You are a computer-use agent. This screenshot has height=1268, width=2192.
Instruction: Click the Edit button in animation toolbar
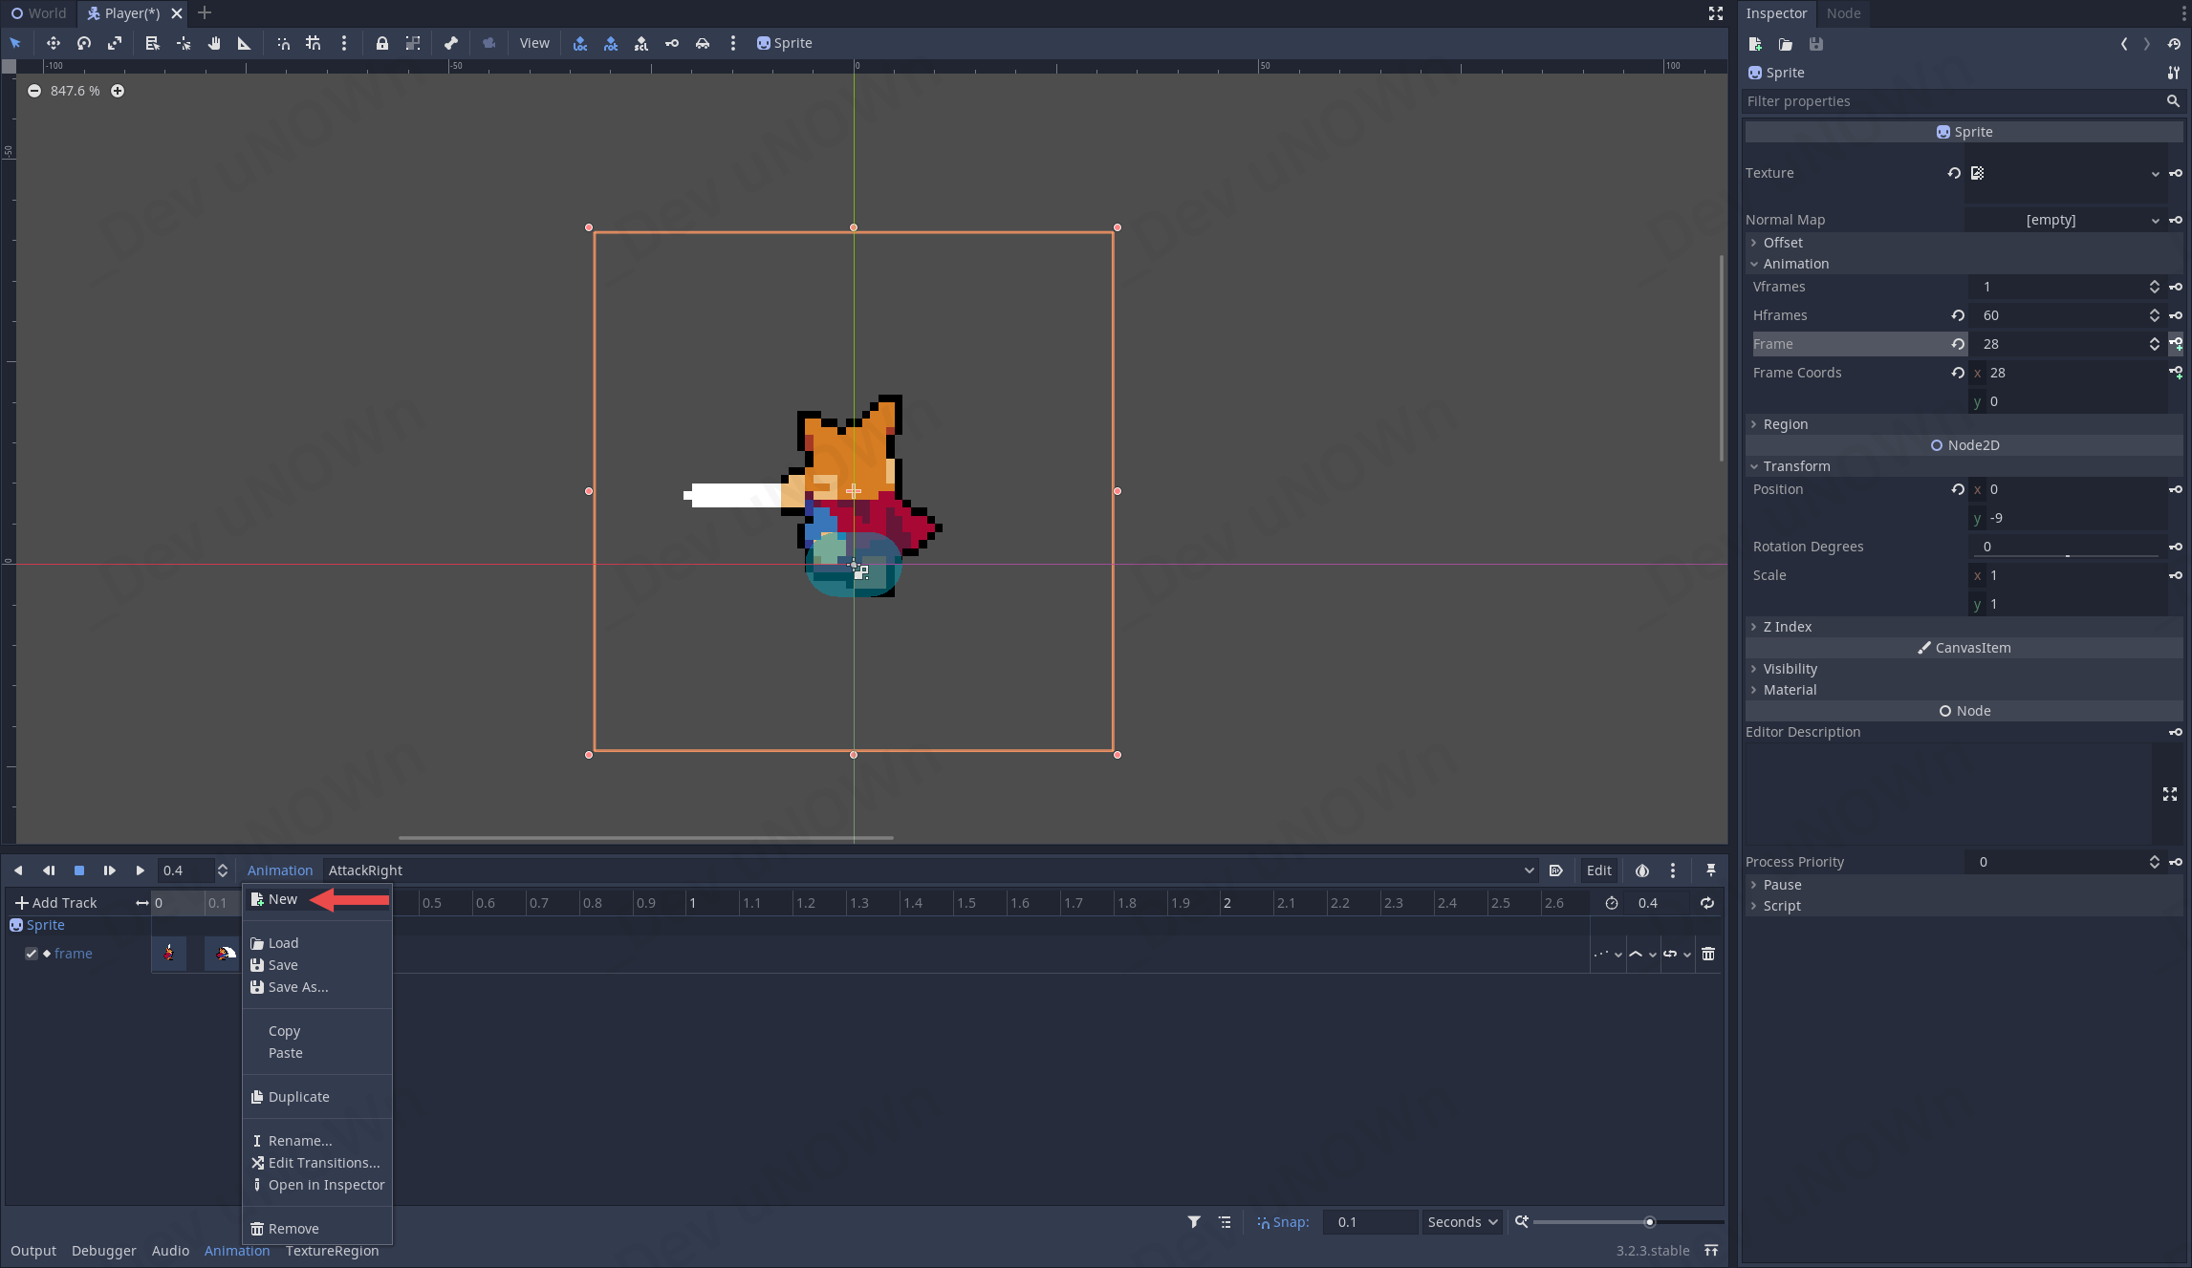tap(1598, 870)
